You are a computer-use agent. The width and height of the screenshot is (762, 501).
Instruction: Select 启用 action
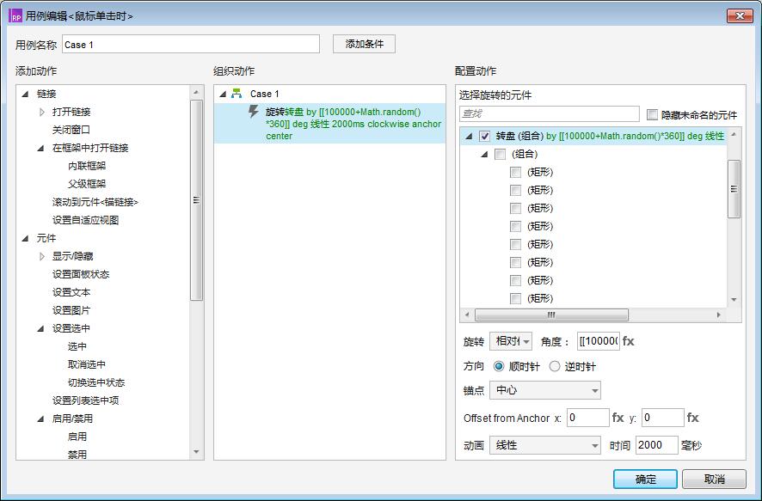[77, 437]
